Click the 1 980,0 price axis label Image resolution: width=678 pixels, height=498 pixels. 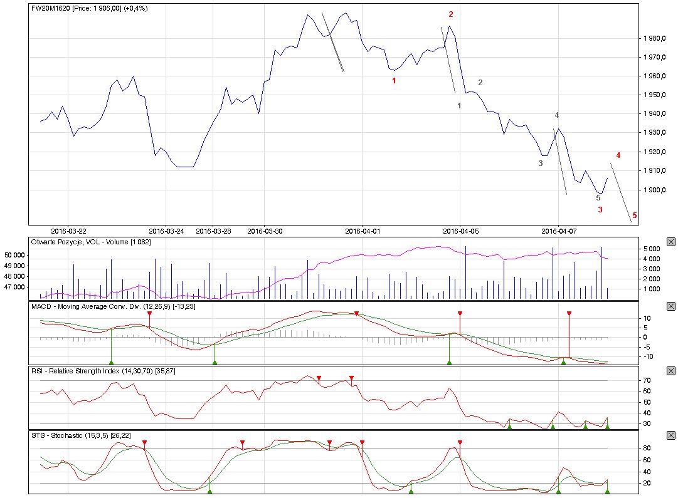point(654,38)
